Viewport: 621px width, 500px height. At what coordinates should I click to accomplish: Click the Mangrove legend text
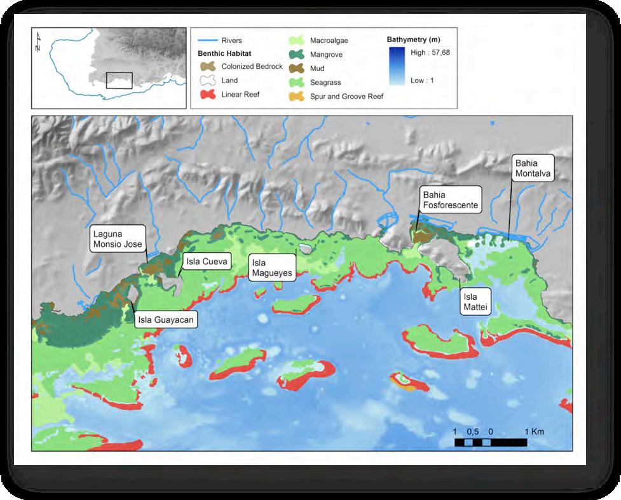326,55
